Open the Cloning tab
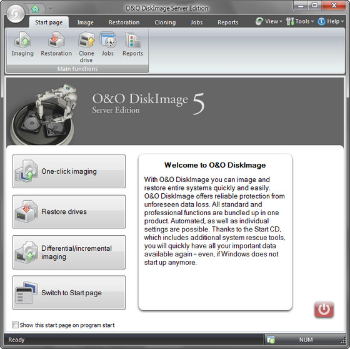350x349 pixels. tap(165, 23)
